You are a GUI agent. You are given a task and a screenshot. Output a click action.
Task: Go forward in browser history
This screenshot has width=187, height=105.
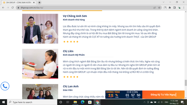8,8
